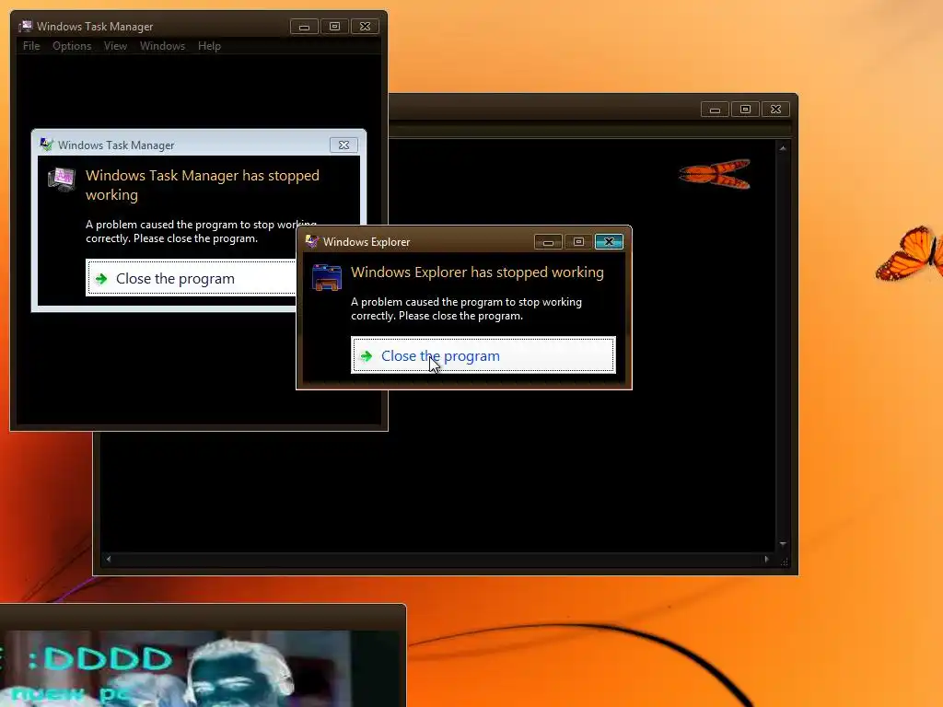Maximize the large black background window
The image size is (943, 707).
[x=745, y=110]
